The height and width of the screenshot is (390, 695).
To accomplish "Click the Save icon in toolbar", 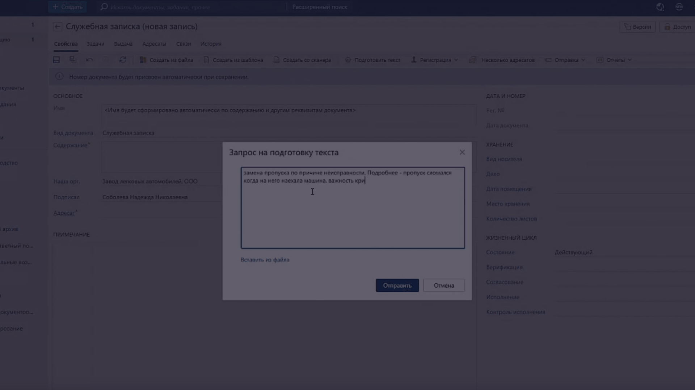I will pos(56,60).
